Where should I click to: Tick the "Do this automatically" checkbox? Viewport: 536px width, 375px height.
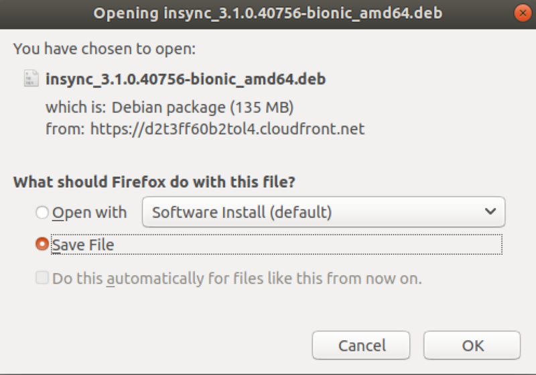click(x=42, y=278)
